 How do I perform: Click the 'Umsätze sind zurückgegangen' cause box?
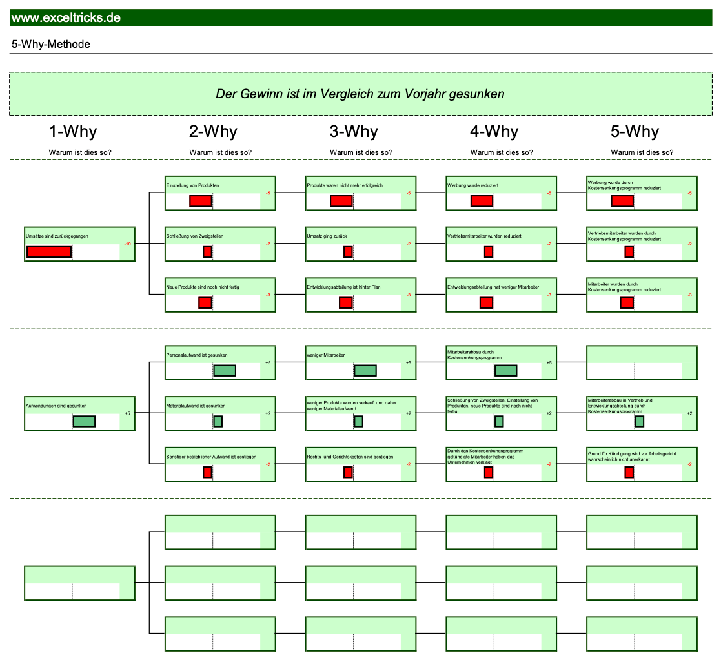[79, 244]
